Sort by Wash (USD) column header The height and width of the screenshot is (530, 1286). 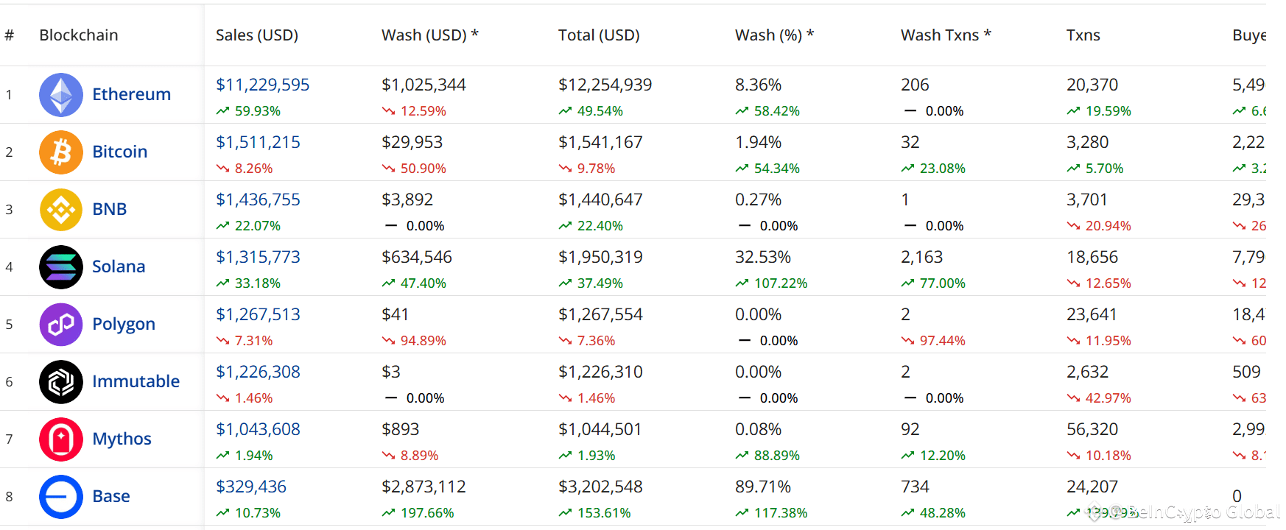click(430, 35)
